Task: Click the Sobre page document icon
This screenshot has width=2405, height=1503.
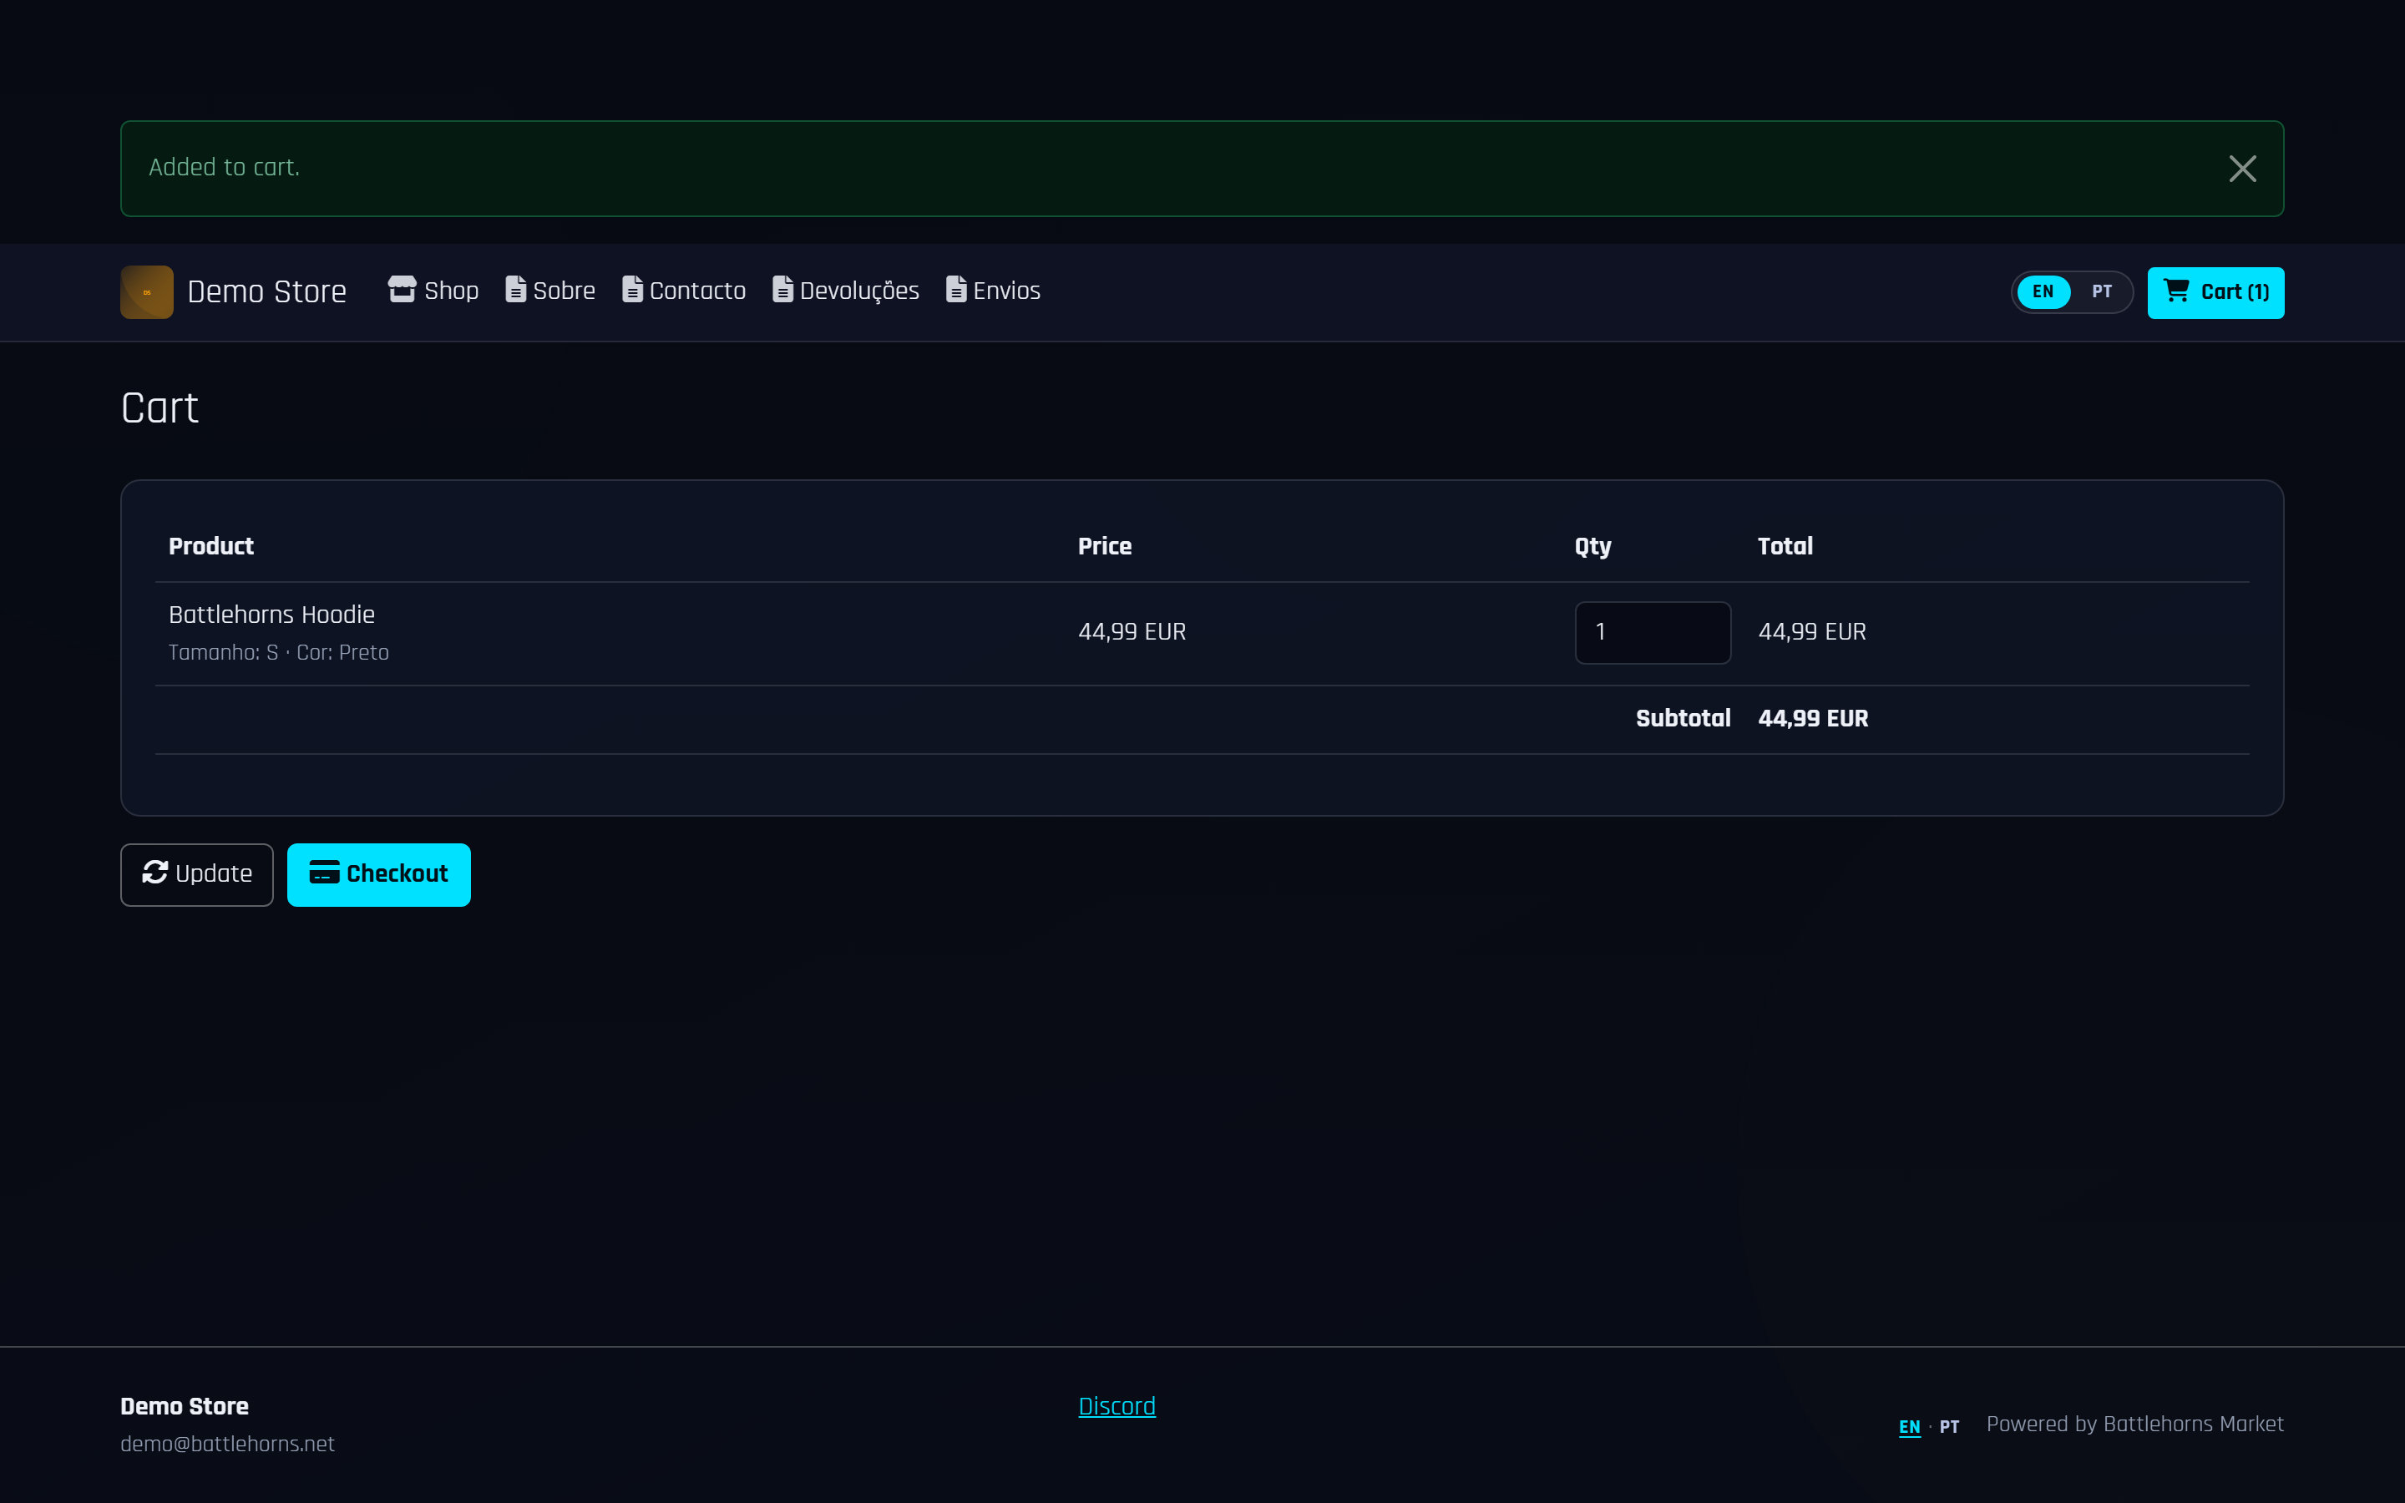Action: pyautogui.click(x=516, y=289)
